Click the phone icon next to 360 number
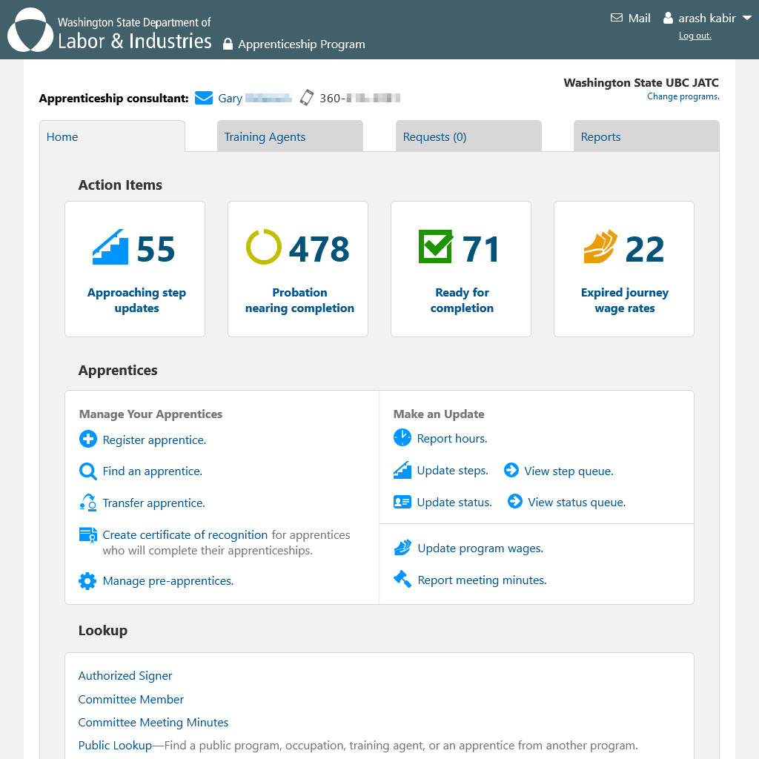The image size is (759, 759). [x=306, y=98]
